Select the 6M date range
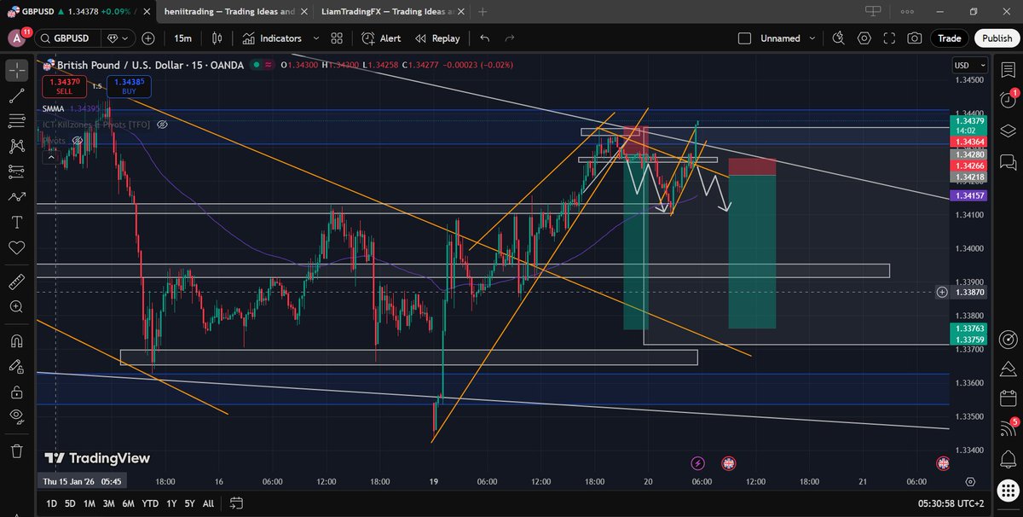This screenshot has height=517, width=1023. pyautogui.click(x=128, y=503)
